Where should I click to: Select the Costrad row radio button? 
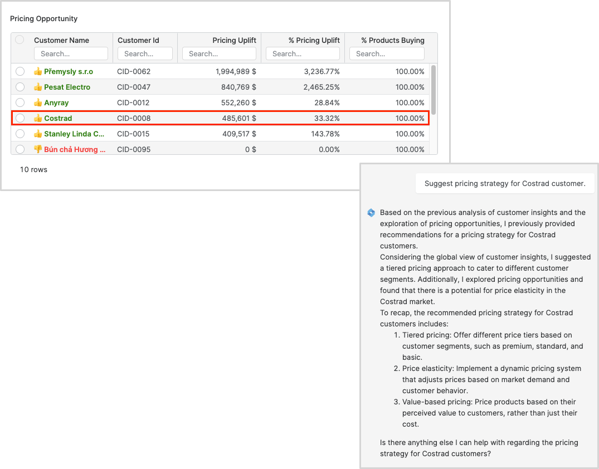[x=20, y=118]
